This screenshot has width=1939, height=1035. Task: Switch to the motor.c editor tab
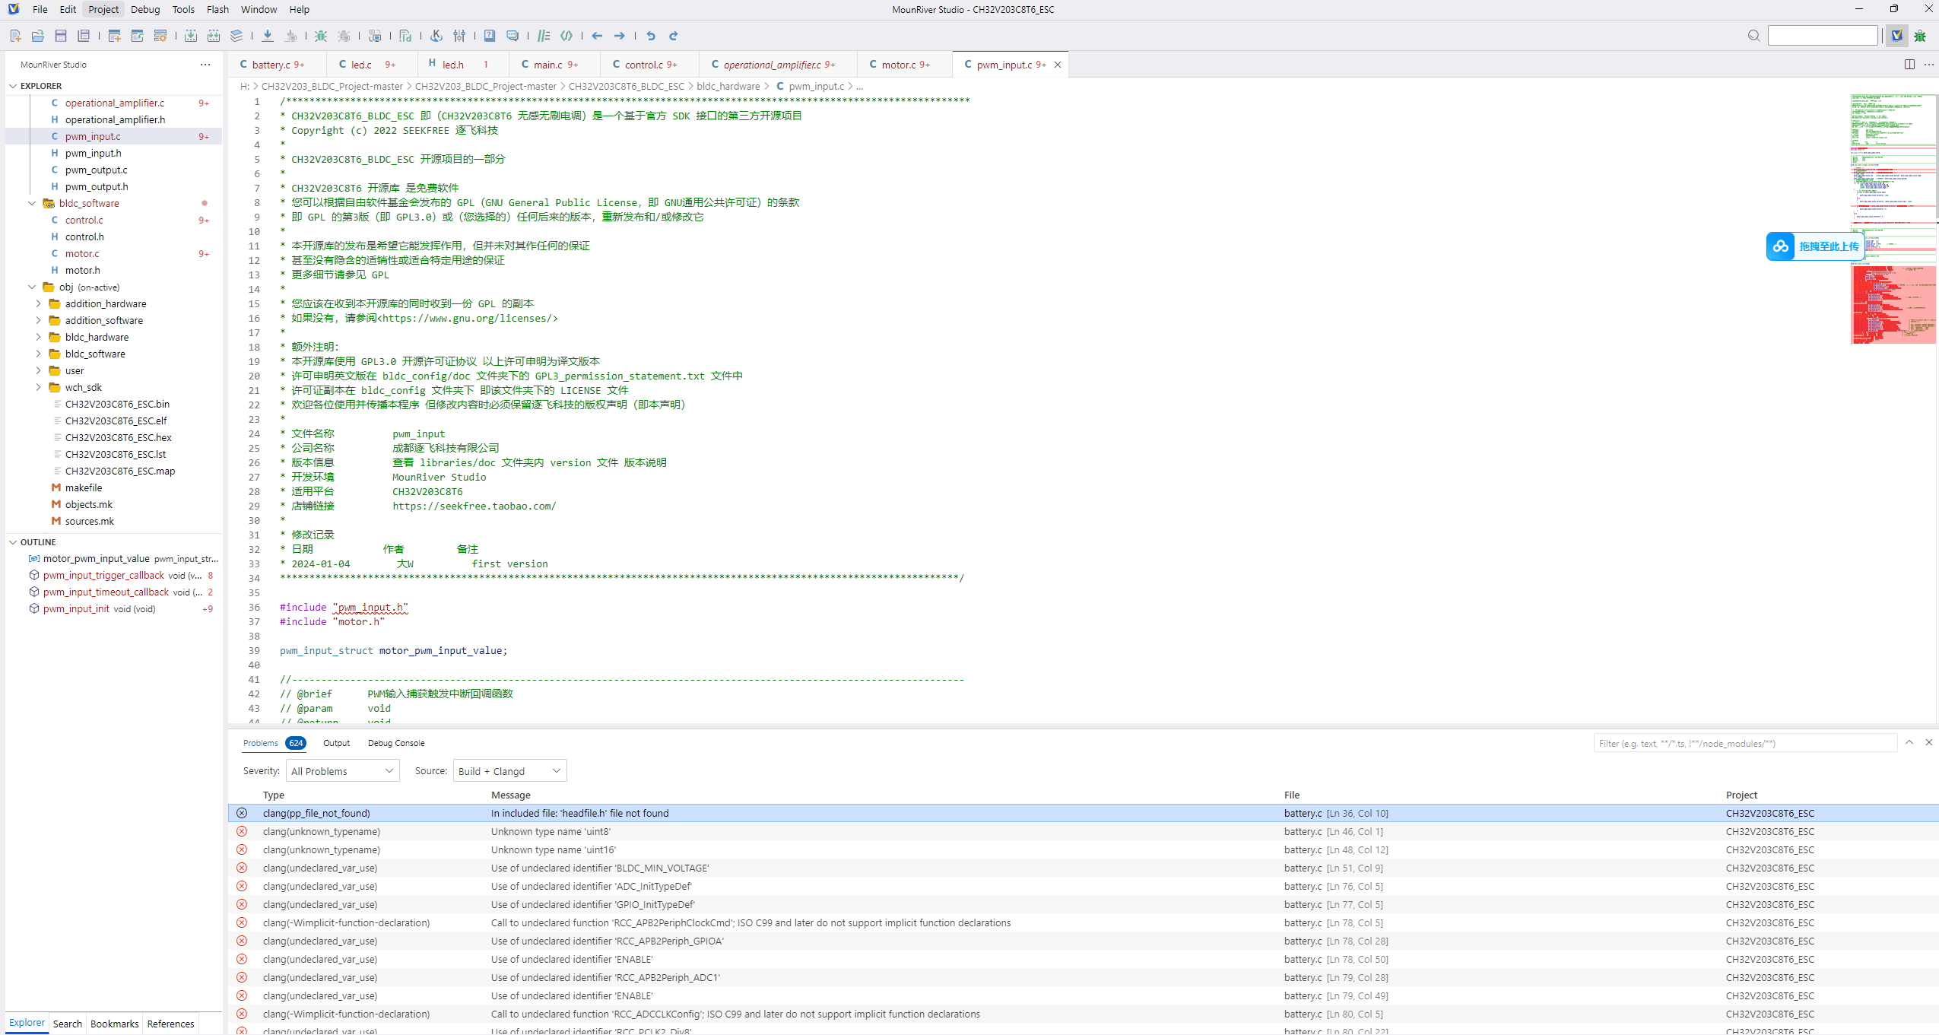tap(899, 65)
